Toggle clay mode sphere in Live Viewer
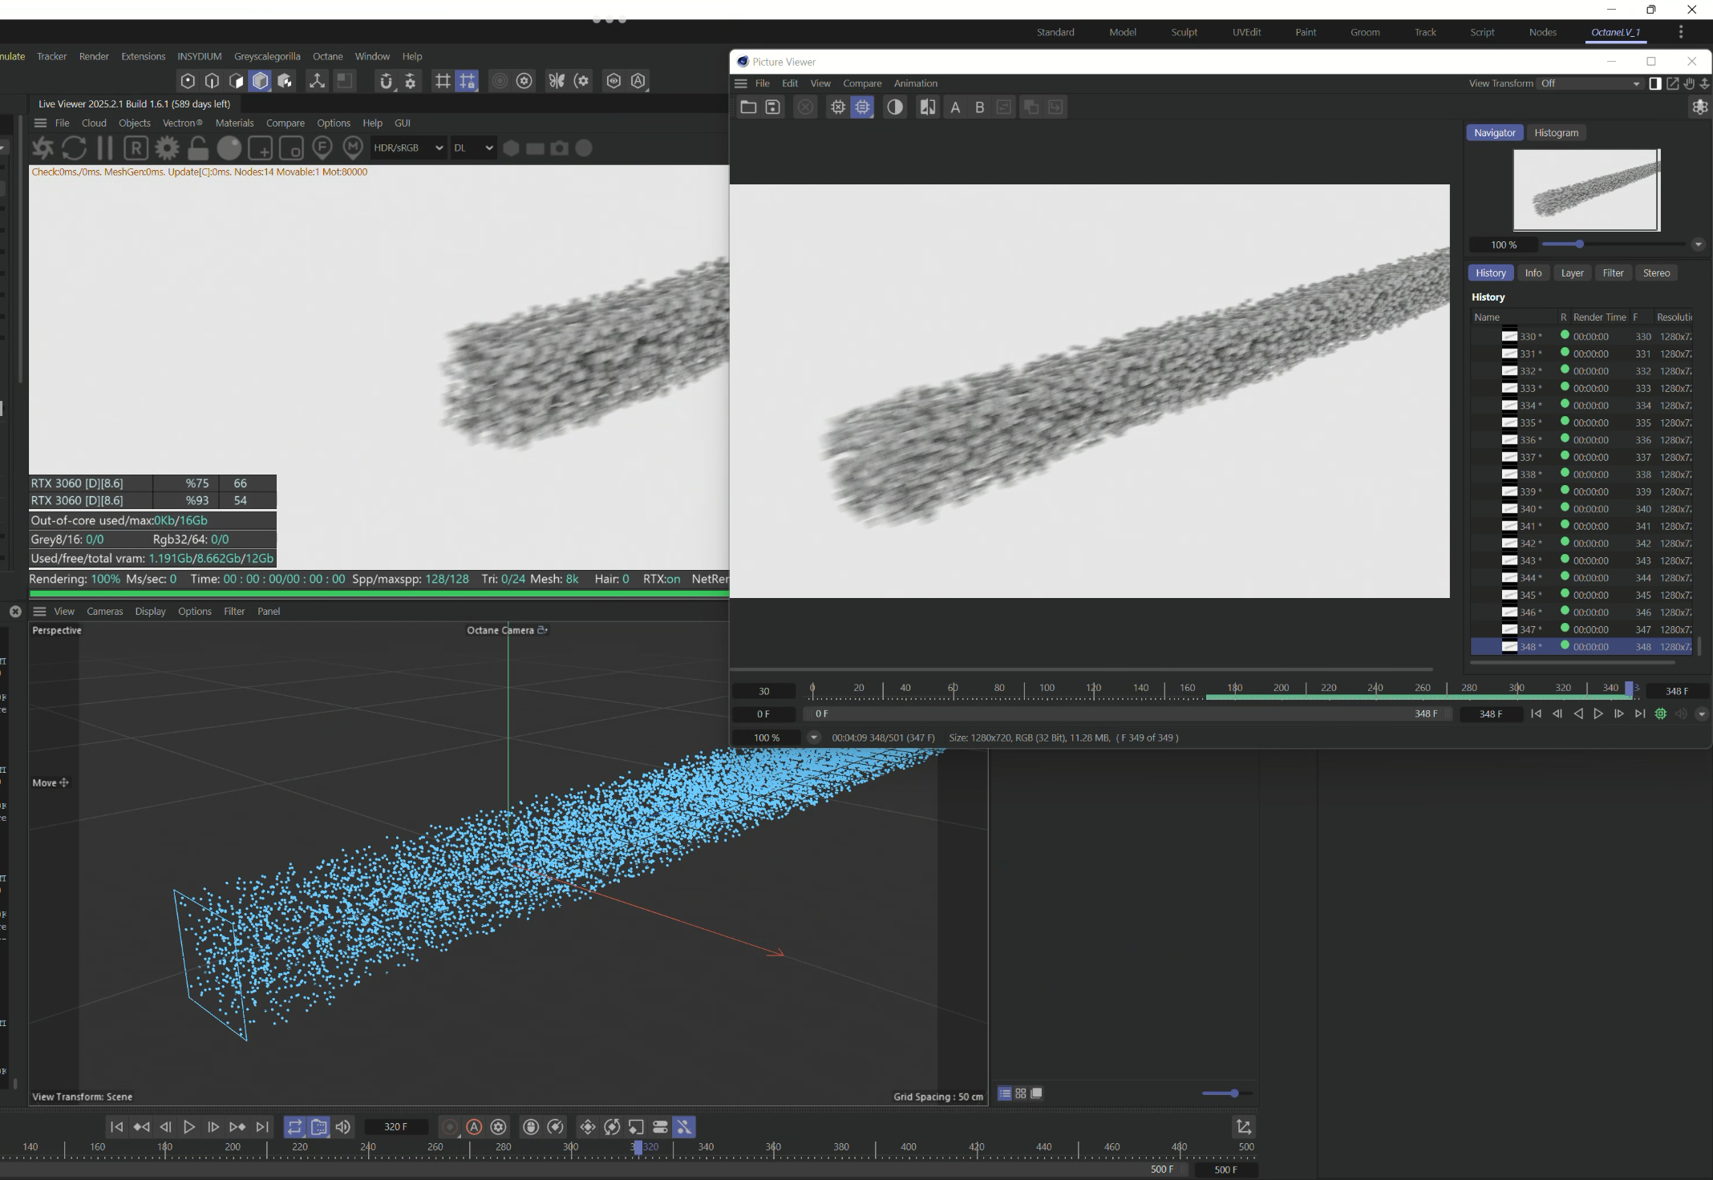 tap(229, 148)
